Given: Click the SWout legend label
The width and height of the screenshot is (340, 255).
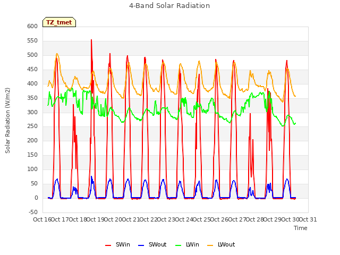Looking at the screenshot, I should click(x=157, y=244).
